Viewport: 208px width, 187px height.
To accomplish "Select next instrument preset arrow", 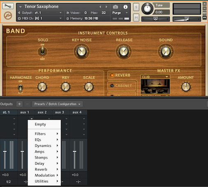I will pyautogui.click(x=106, y=7).
